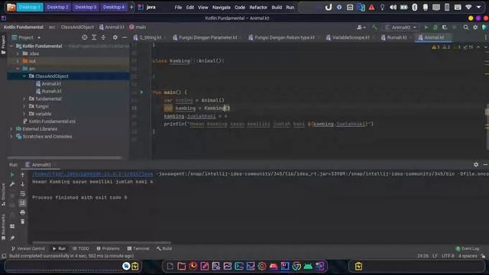Toggle scroll to end in Run console
The height and width of the screenshot is (275, 489).
coord(22,203)
